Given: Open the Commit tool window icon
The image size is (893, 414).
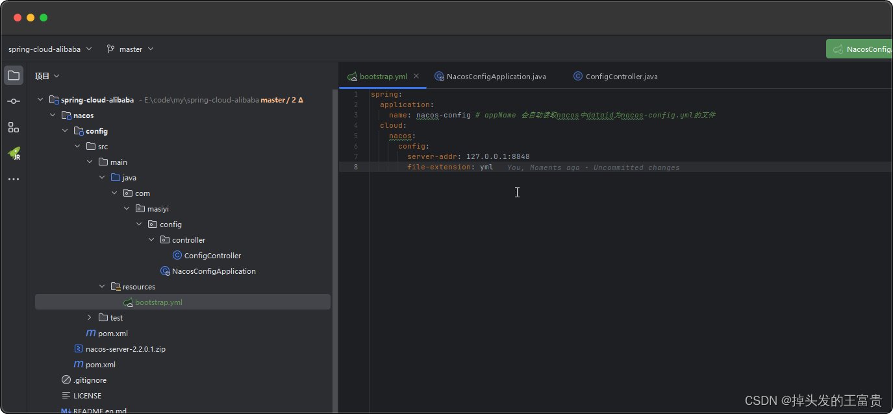Looking at the screenshot, I should click(14, 101).
